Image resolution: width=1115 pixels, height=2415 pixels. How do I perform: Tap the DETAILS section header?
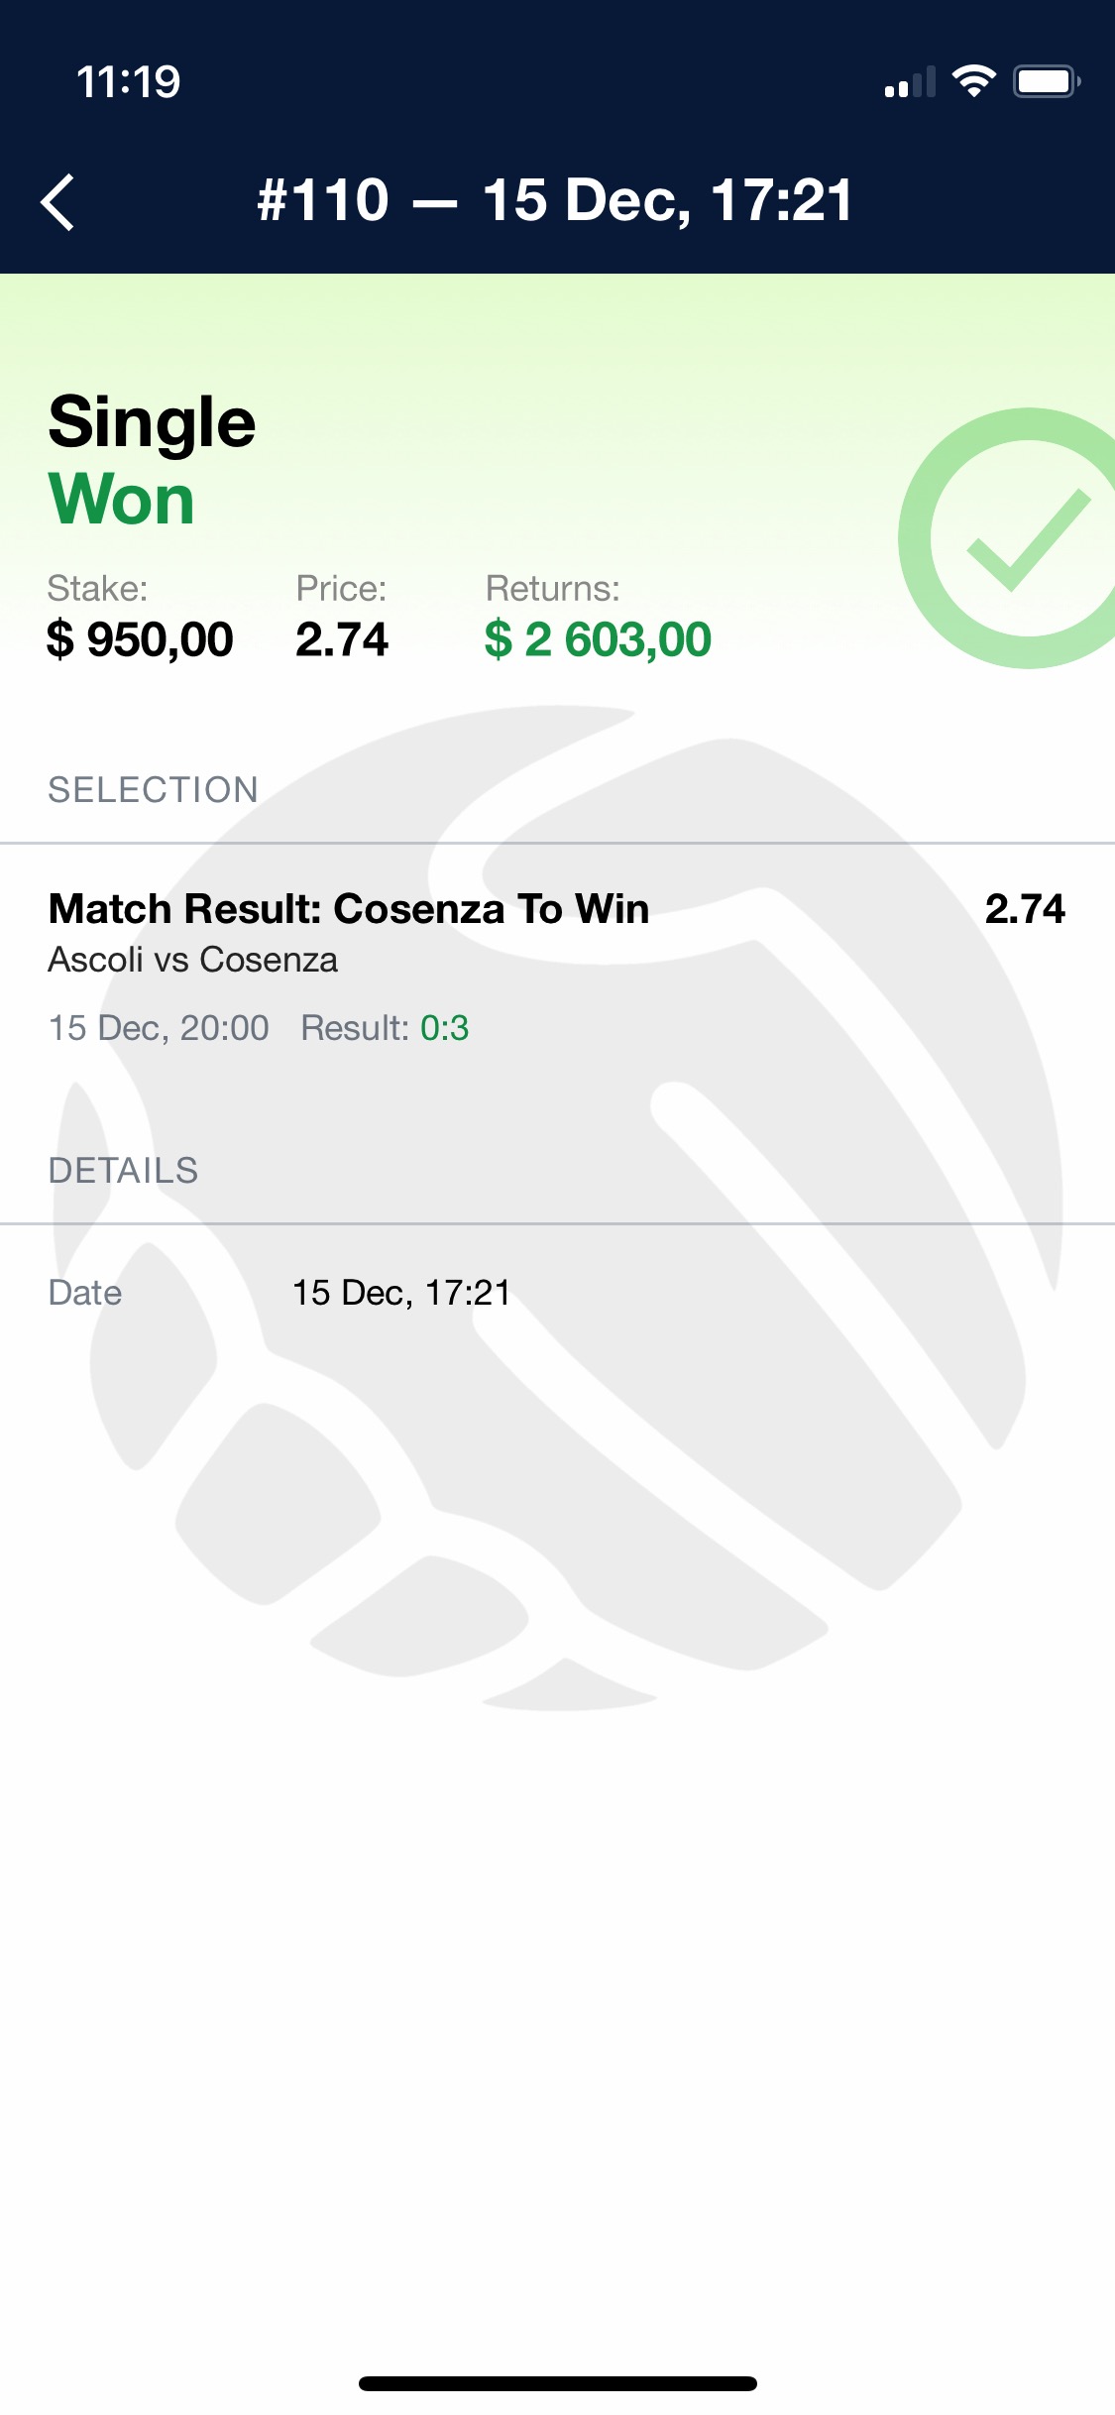123,1171
